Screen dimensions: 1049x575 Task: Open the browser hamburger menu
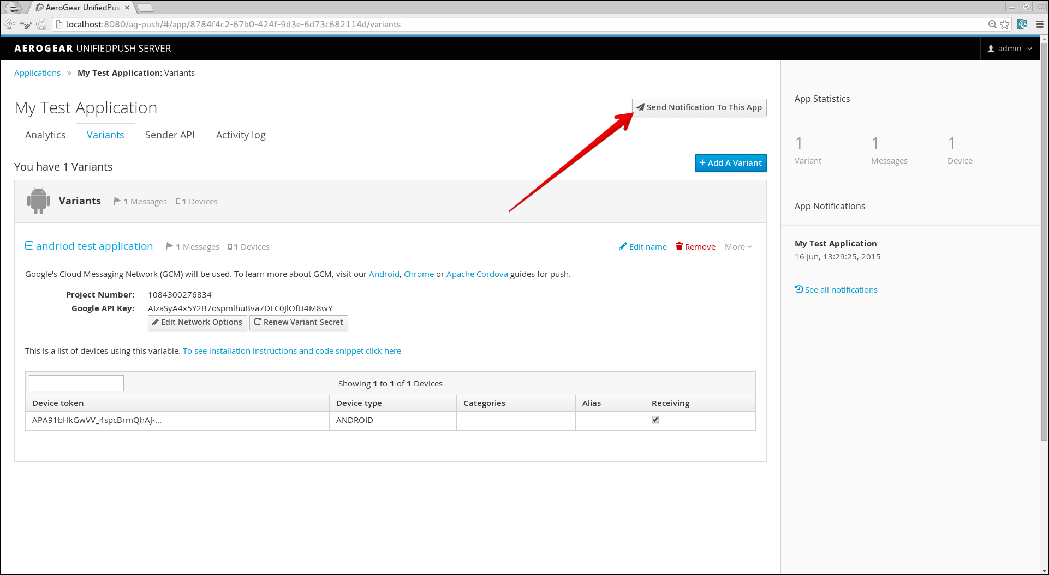(x=1040, y=24)
